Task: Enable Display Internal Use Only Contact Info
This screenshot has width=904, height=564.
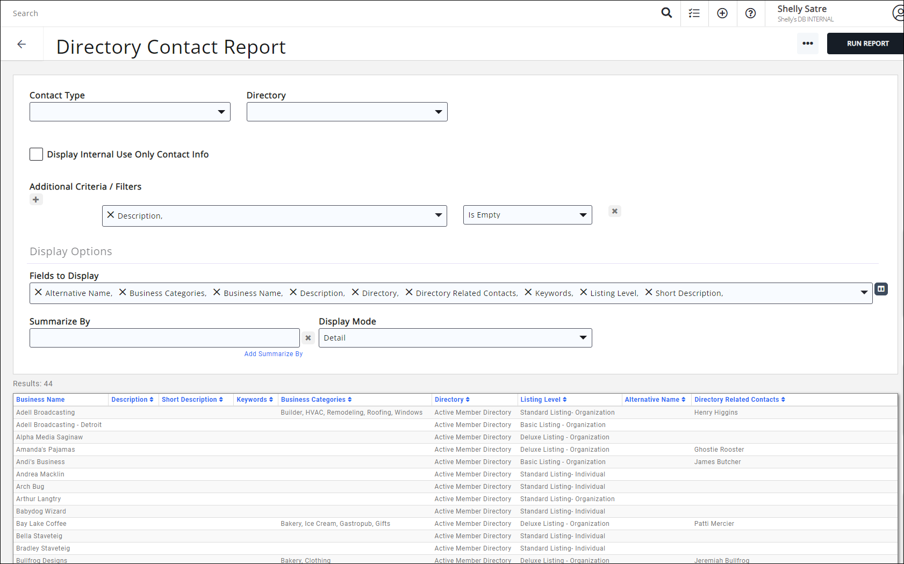Action: point(36,154)
